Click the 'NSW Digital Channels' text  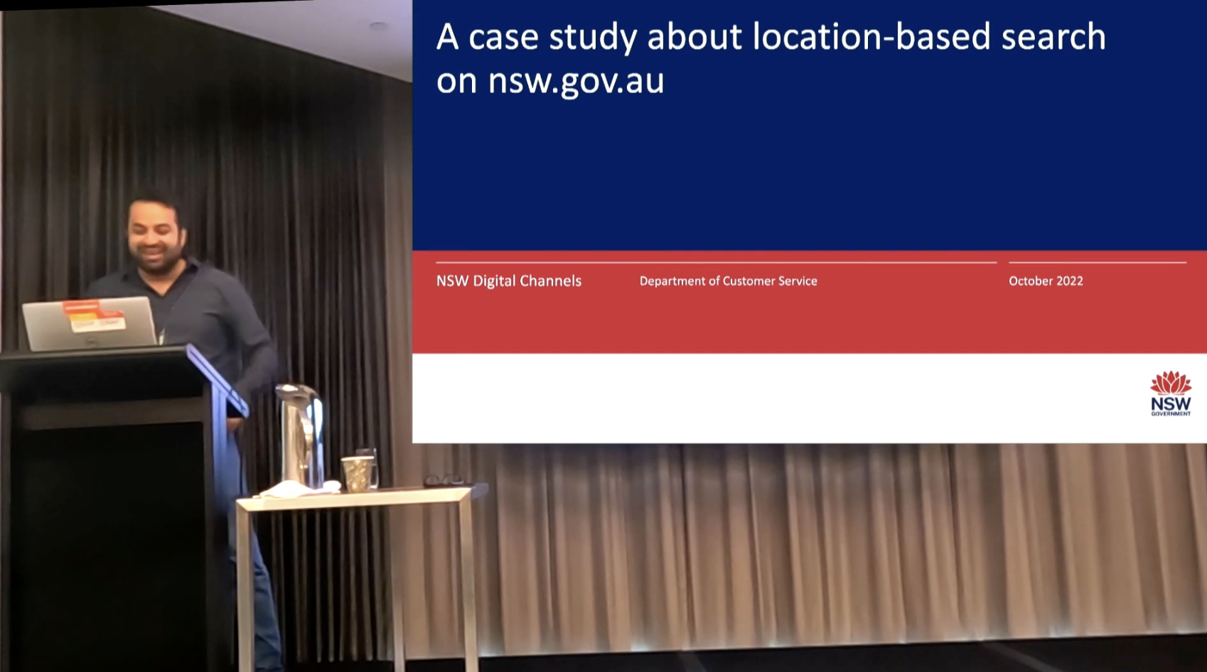[x=509, y=281]
